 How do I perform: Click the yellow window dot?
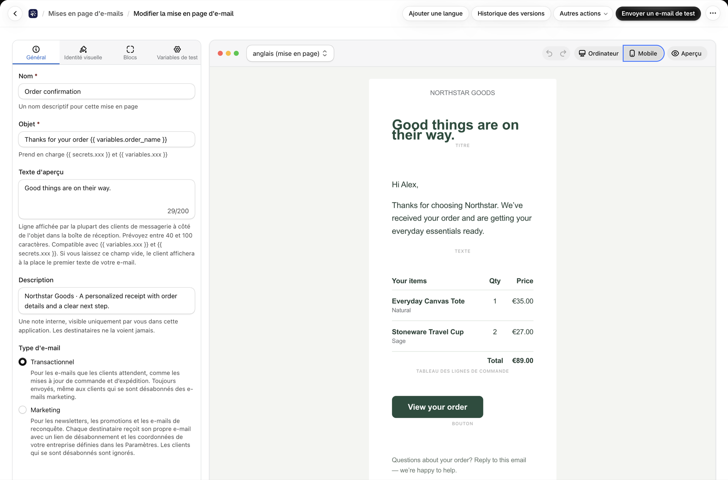(x=228, y=53)
